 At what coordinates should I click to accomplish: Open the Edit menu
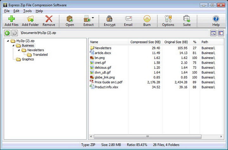pyautogui.click(x=16, y=11)
